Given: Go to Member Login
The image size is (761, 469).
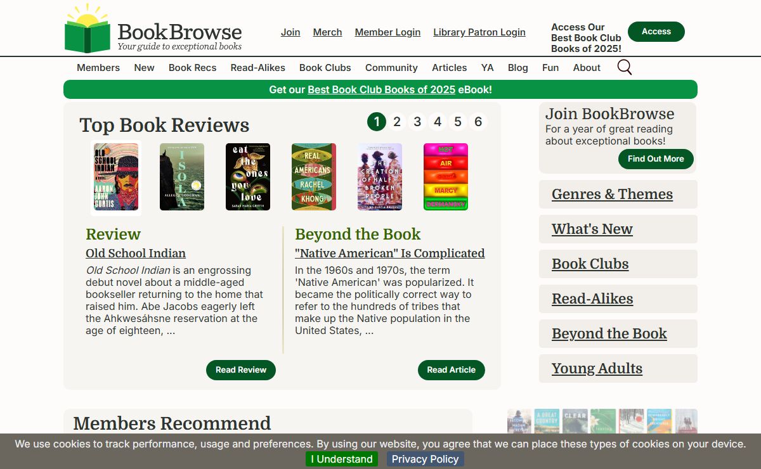Looking at the screenshot, I should tap(387, 32).
